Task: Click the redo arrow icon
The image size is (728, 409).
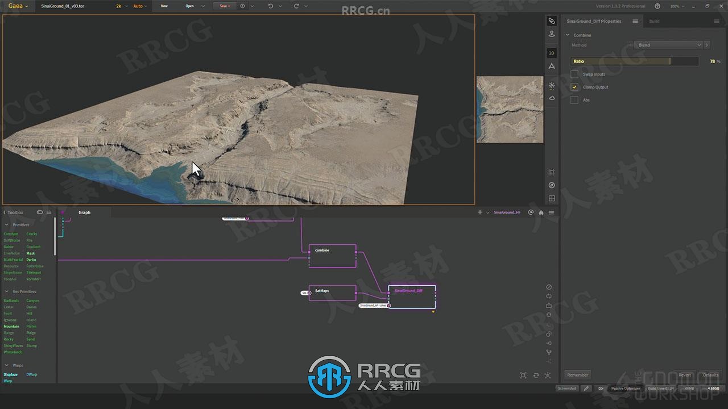Action: coord(296,6)
